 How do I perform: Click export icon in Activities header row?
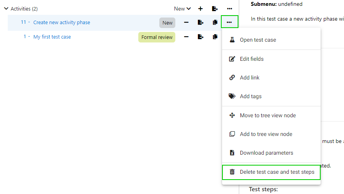215,9
